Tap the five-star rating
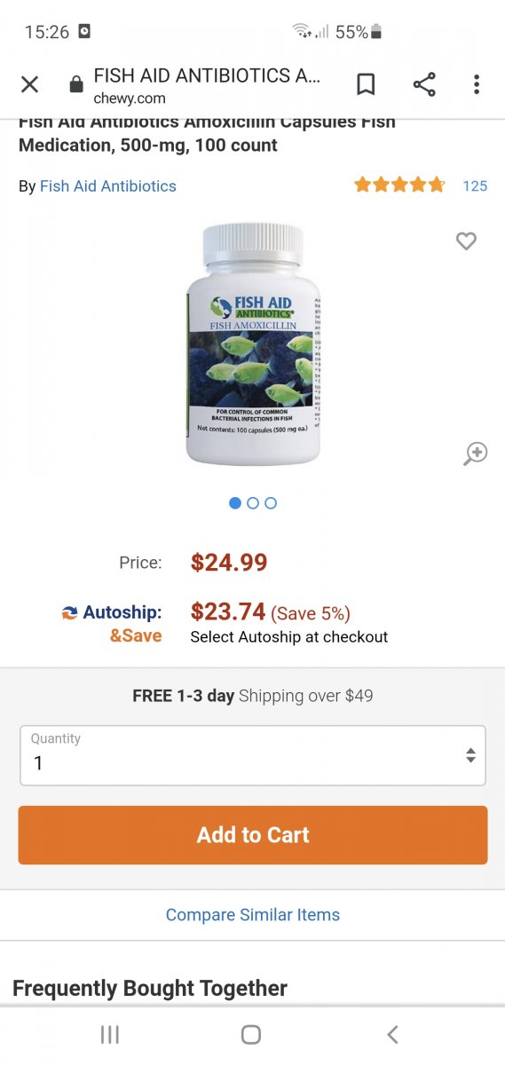 pyautogui.click(x=399, y=185)
